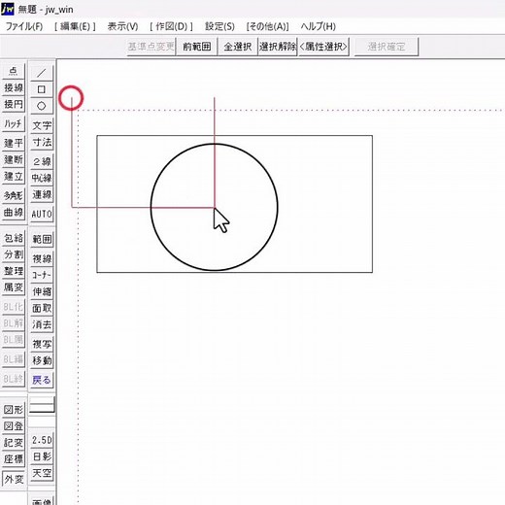
Task: Select the ２線 double line tool
Action: [x=42, y=161]
